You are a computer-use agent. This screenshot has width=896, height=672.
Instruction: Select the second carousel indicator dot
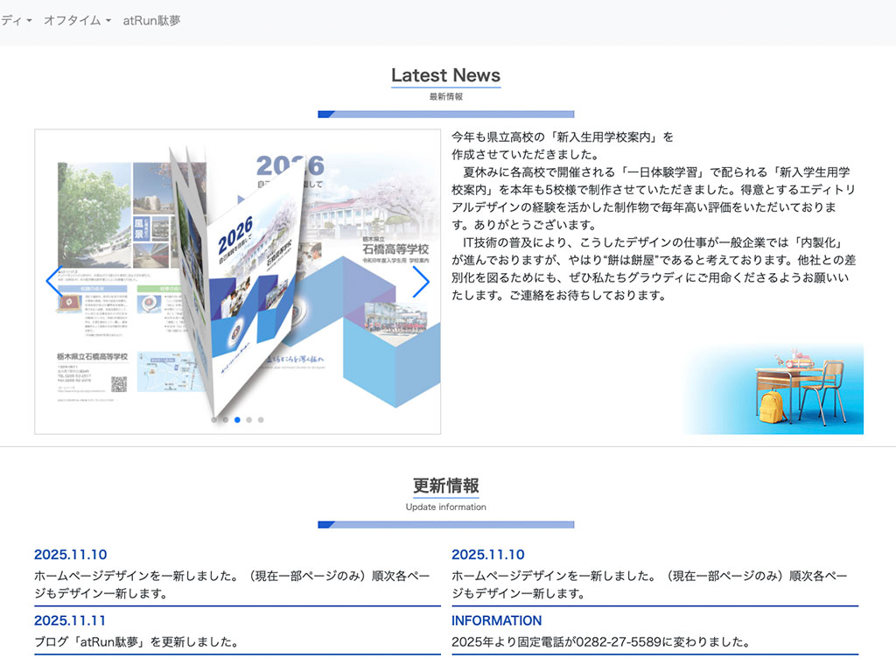coord(226,420)
